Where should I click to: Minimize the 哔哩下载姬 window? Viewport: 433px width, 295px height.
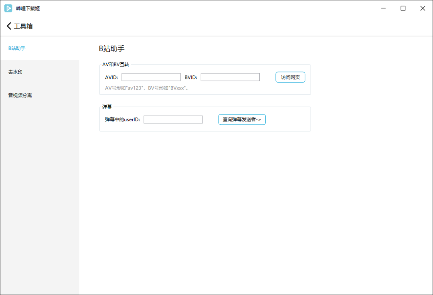[x=383, y=8]
